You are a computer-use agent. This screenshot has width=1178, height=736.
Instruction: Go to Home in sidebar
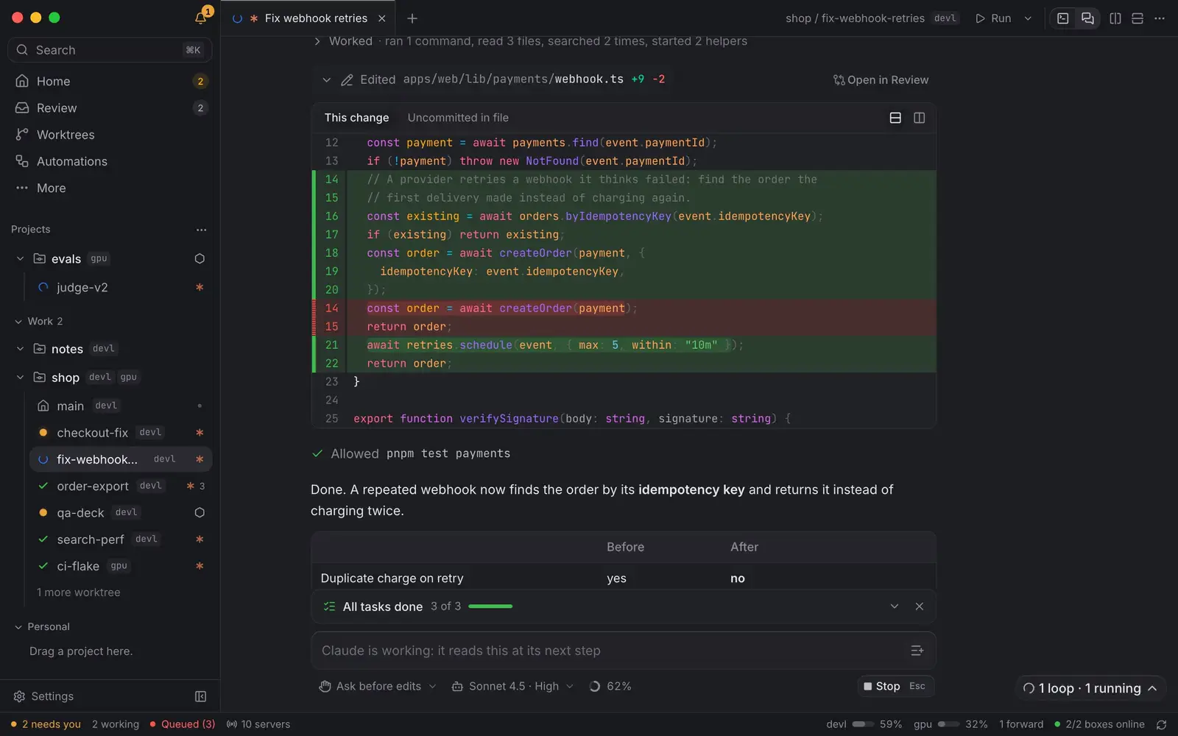point(110,81)
